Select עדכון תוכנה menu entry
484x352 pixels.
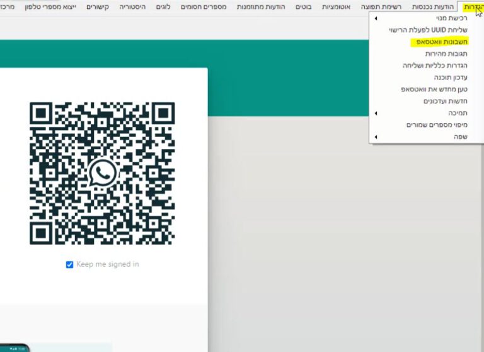(426, 77)
